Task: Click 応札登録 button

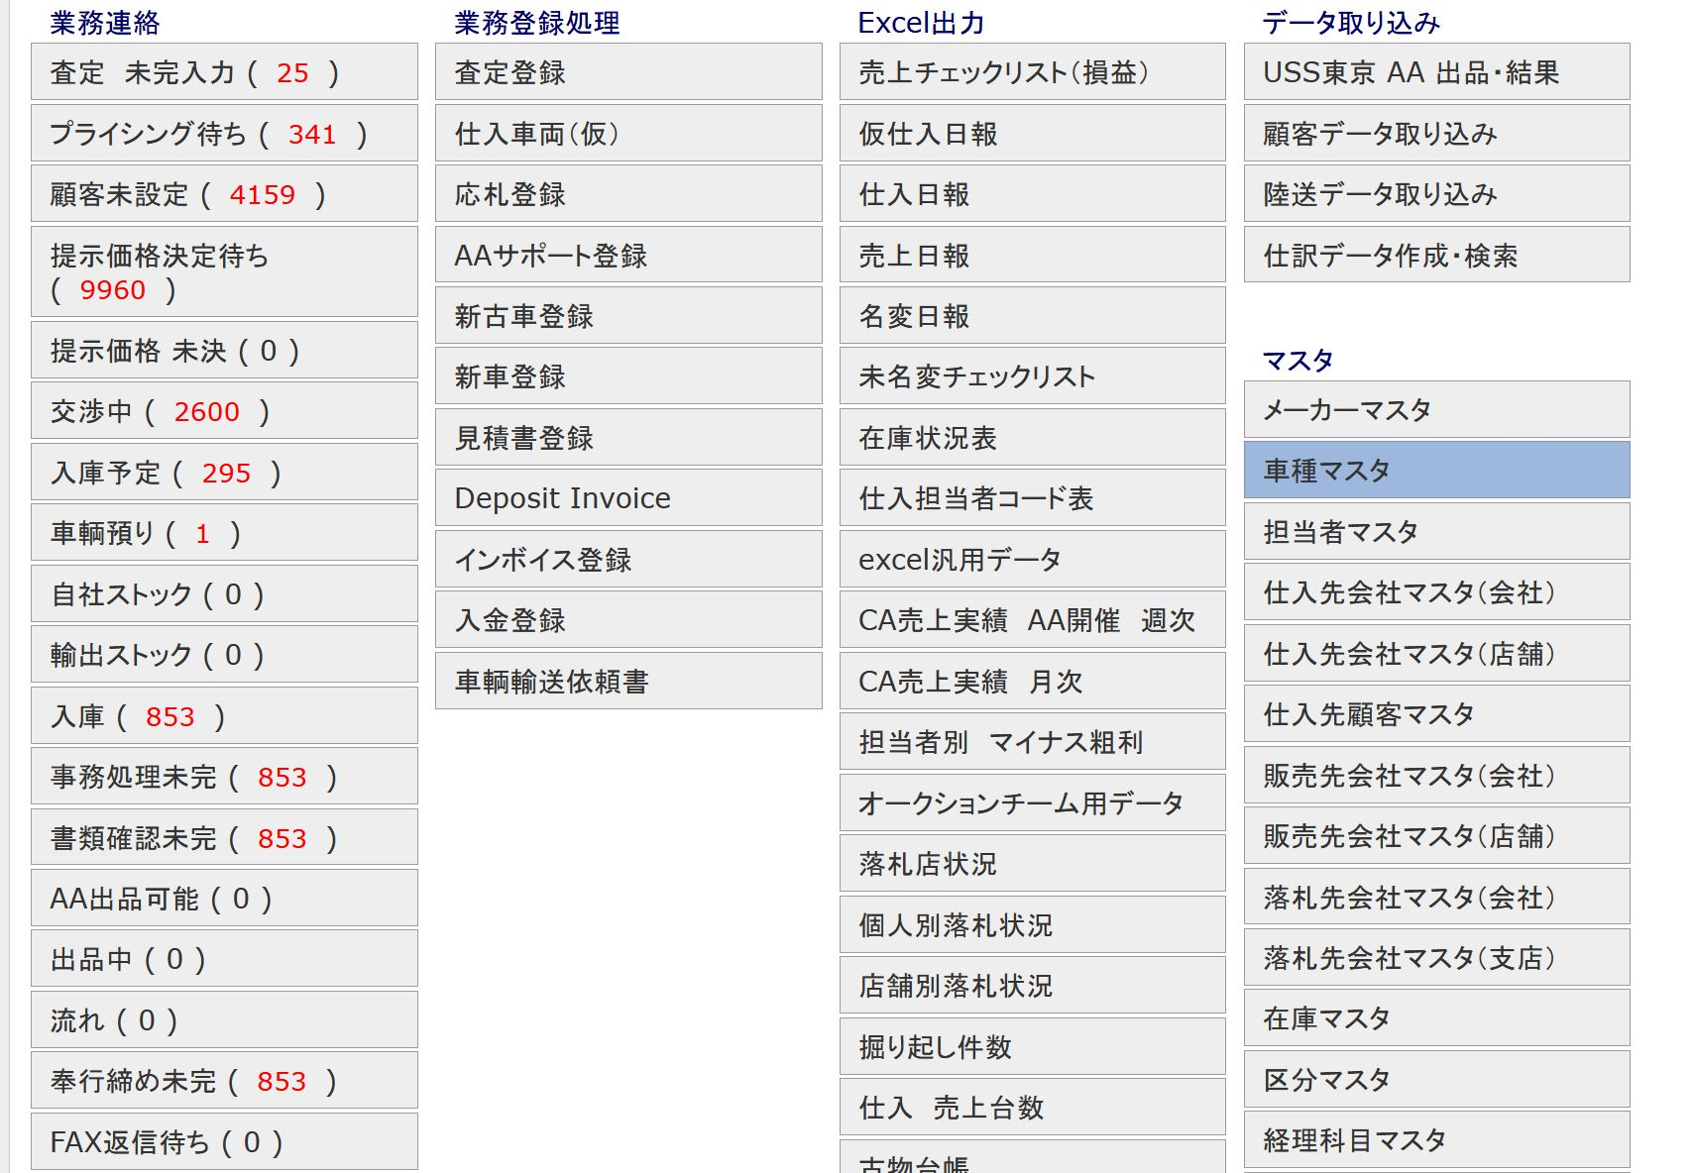Action: pyautogui.click(x=627, y=193)
